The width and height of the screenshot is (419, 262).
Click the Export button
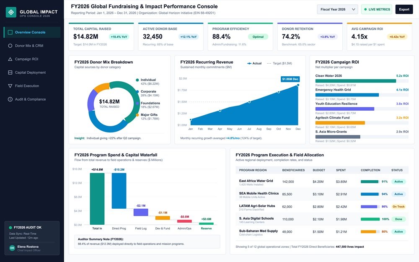click(404, 9)
